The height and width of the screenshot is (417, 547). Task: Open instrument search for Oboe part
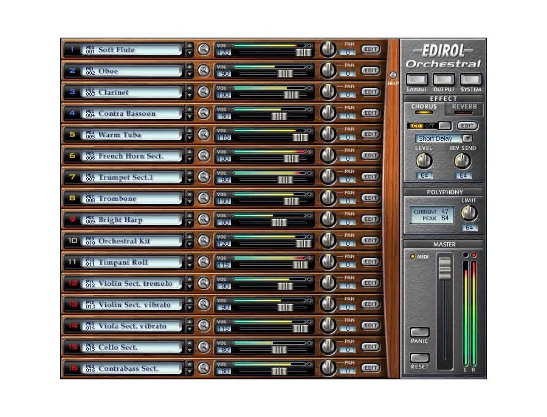[204, 71]
